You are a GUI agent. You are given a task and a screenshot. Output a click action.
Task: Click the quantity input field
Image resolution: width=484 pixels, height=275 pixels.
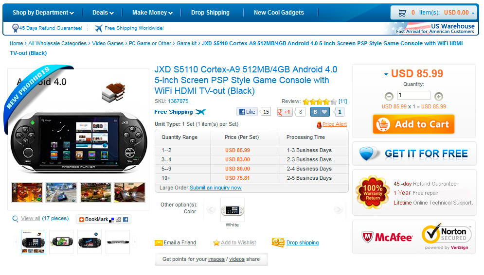coord(413,95)
